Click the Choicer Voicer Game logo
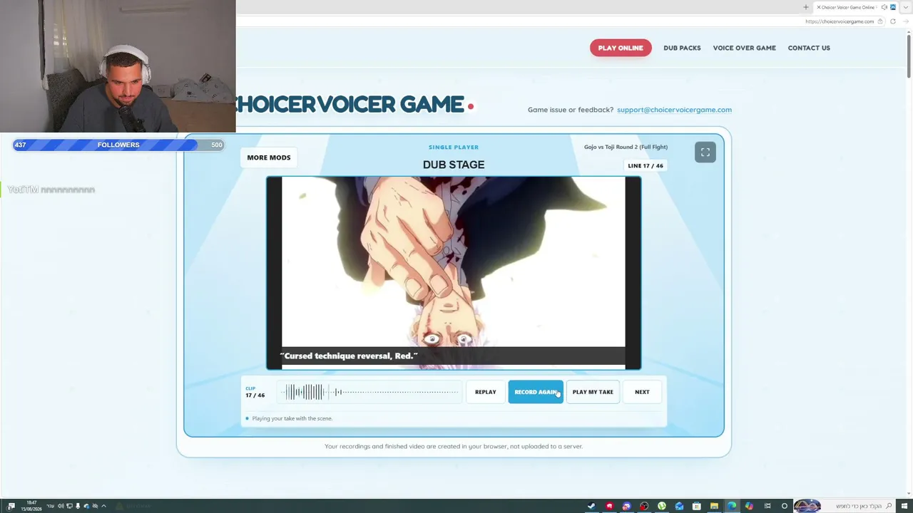The image size is (913, 513). 354,105
